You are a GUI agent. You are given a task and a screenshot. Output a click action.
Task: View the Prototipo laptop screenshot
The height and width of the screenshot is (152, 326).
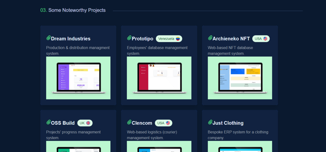pyautogui.click(x=159, y=78)
